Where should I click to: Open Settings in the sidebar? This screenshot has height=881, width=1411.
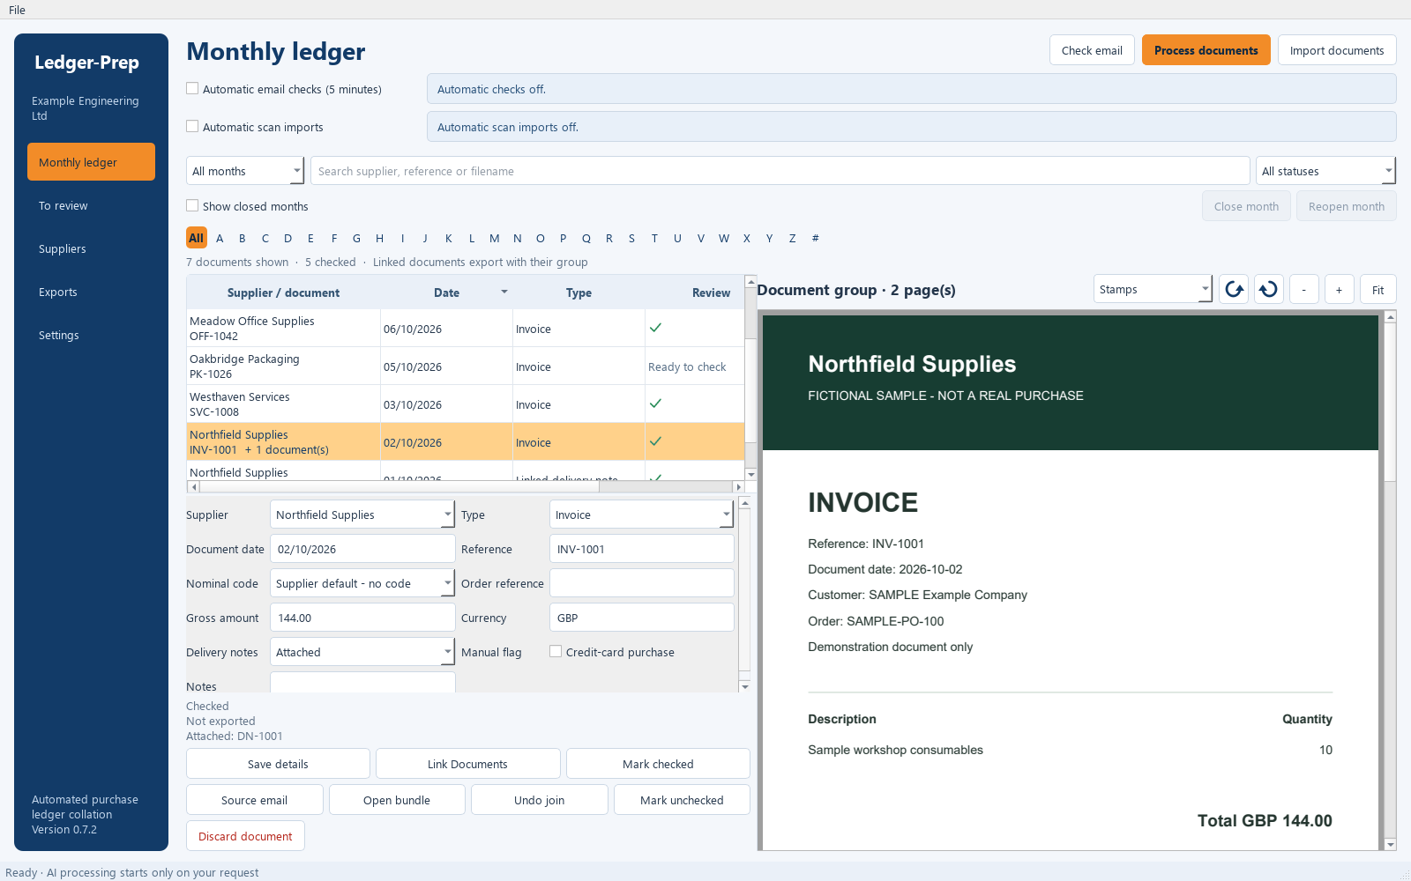pos(91,335)
